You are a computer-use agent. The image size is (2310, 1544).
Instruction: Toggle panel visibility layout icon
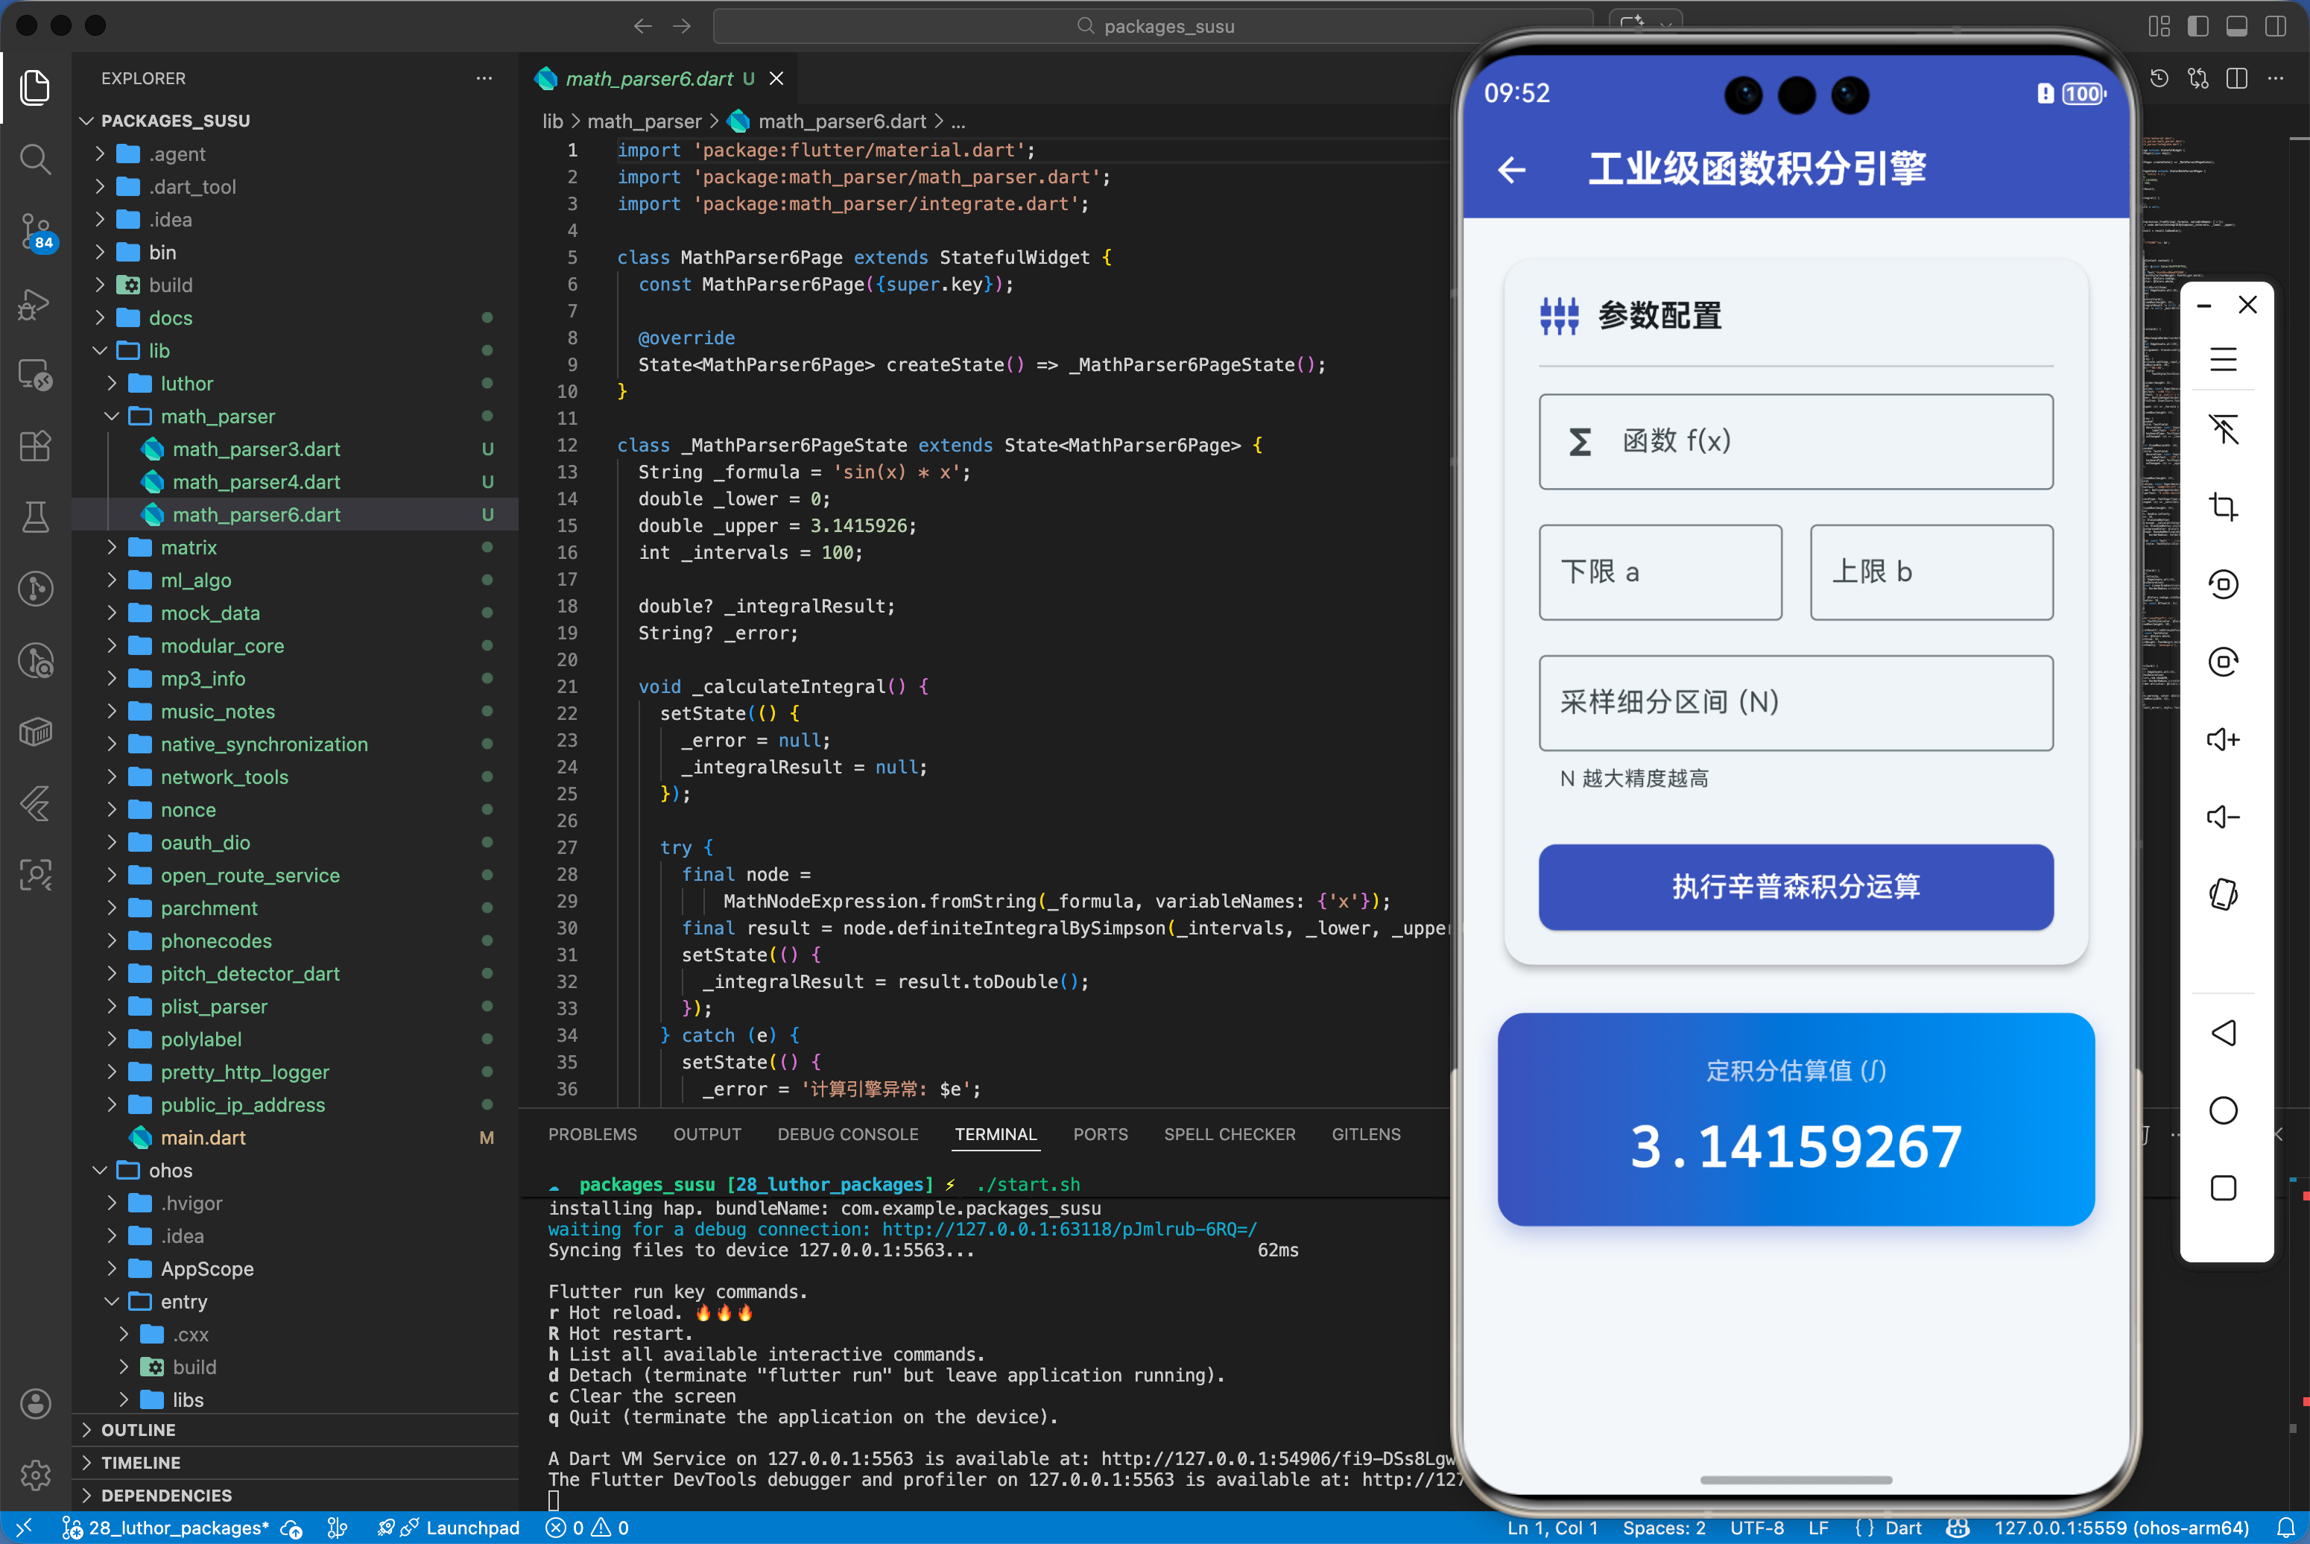pos(2236,27)
